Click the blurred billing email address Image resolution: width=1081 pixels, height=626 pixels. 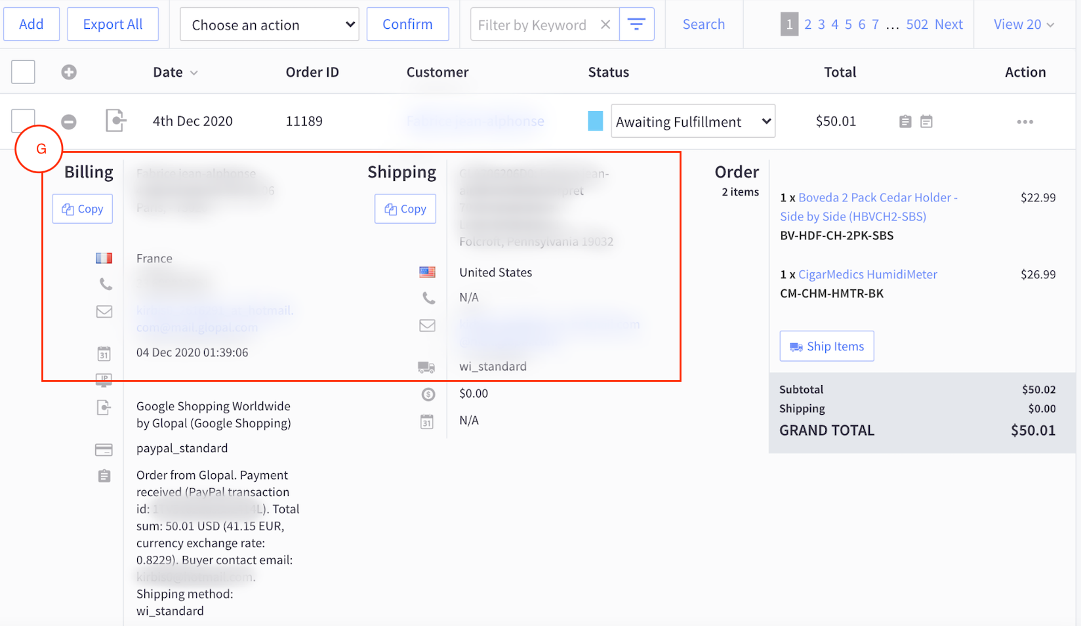tap(215, 319)
